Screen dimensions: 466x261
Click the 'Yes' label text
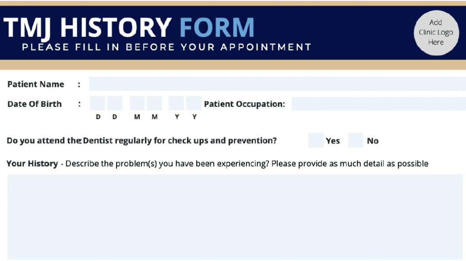tap(333, 141)
